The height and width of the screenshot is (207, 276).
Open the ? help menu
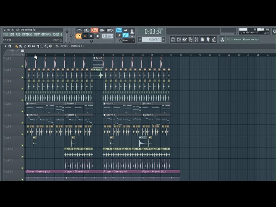(61, 34)
